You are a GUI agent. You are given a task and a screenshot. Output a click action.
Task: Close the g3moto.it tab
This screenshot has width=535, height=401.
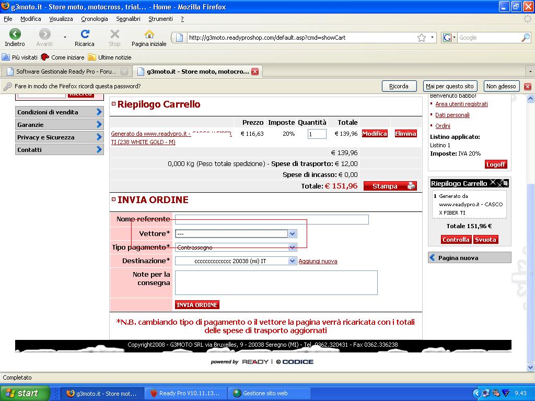[255, 71]
